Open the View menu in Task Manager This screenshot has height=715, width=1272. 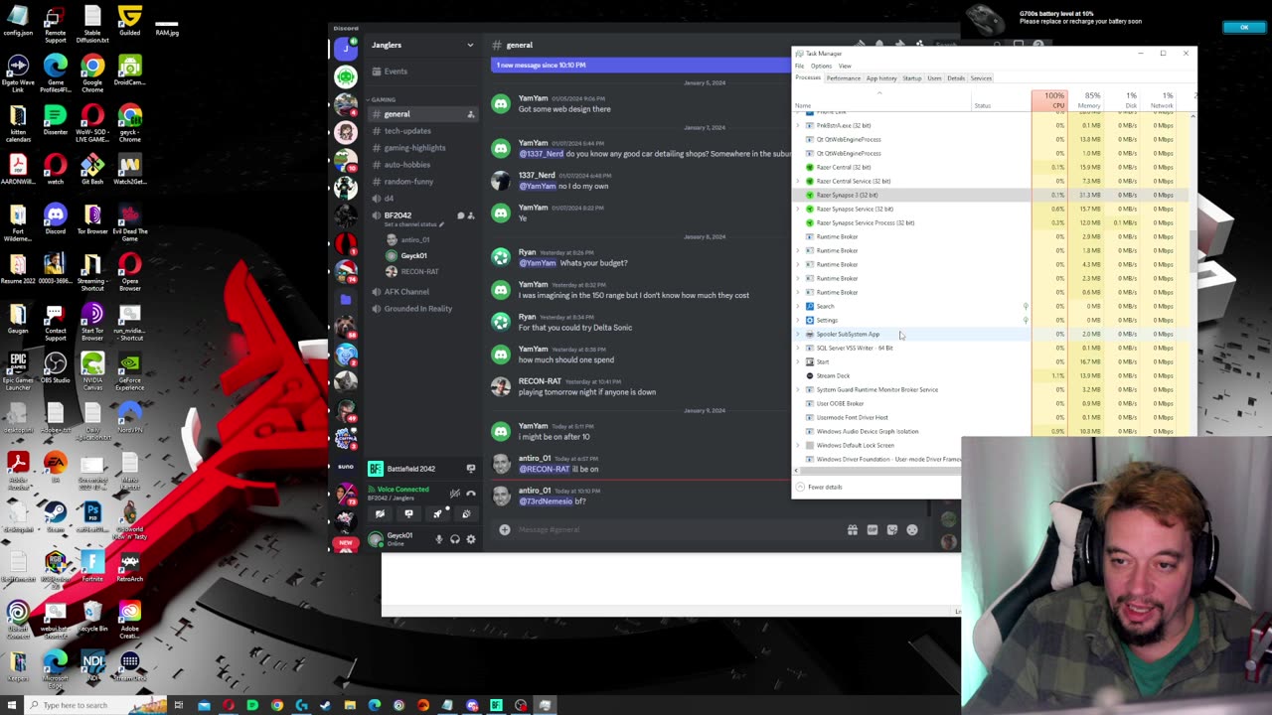845,67
